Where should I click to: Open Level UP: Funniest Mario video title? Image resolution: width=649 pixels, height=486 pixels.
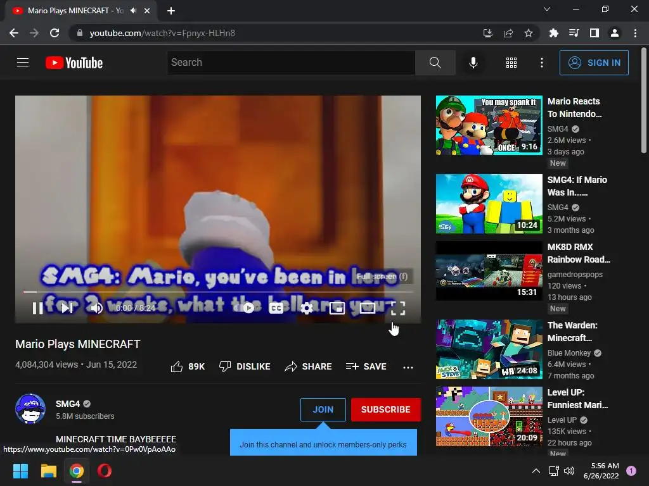577,399
